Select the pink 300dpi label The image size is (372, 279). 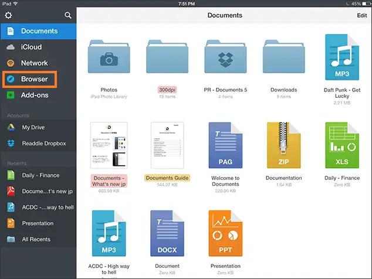click(x=167, y=90)
